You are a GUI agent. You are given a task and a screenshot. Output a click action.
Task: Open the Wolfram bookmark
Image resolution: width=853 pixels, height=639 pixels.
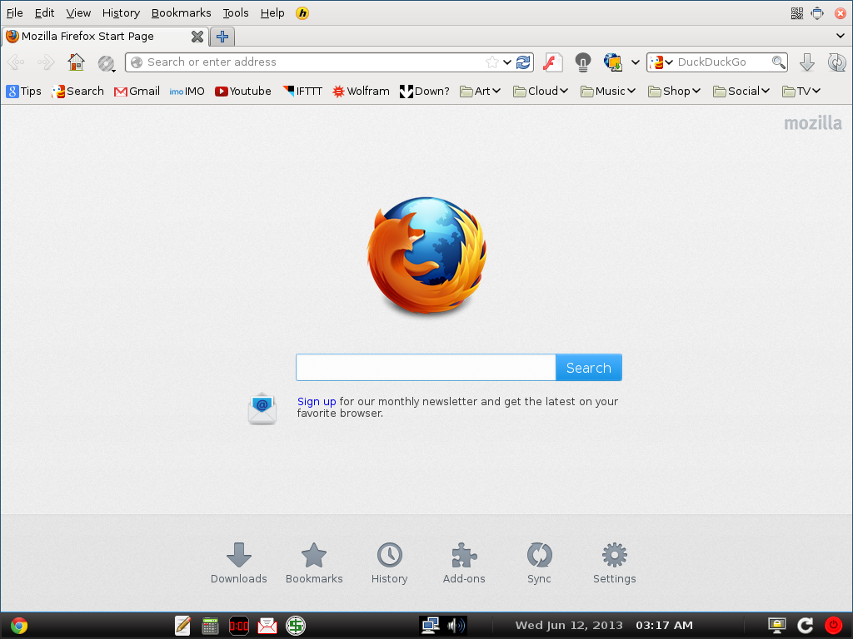(x=361, y=92)
